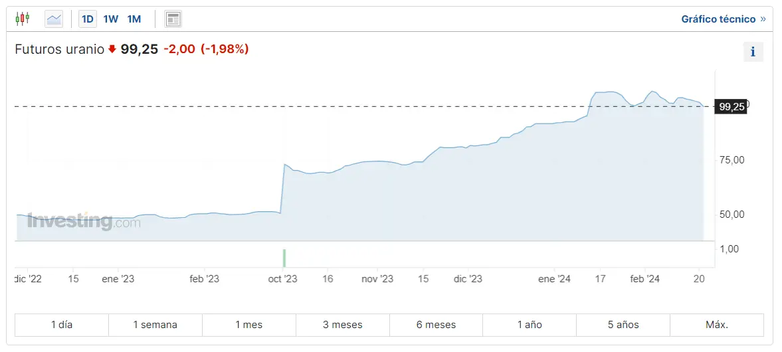Choose the 1 día time range
This screenshot has width=782, height=352.
tap(62, 325)
